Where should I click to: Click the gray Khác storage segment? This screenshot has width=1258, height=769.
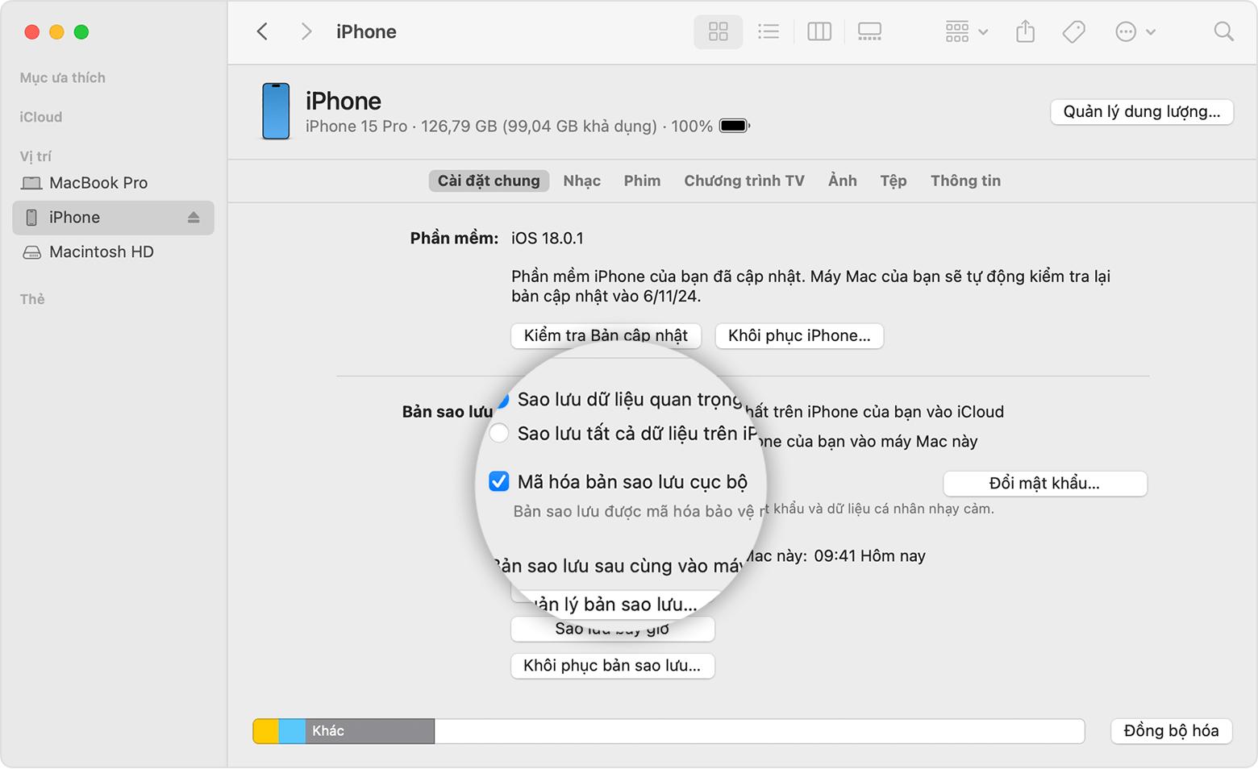(x=370, y=731)
